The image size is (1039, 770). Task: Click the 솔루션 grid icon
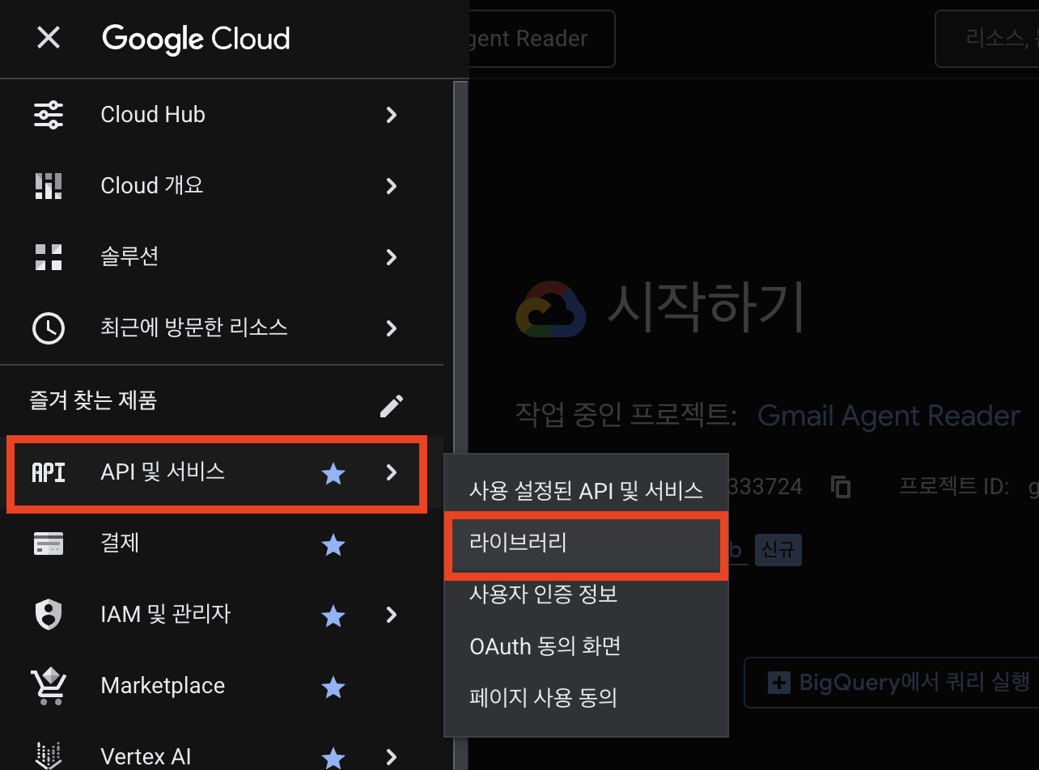click(48, 257)
